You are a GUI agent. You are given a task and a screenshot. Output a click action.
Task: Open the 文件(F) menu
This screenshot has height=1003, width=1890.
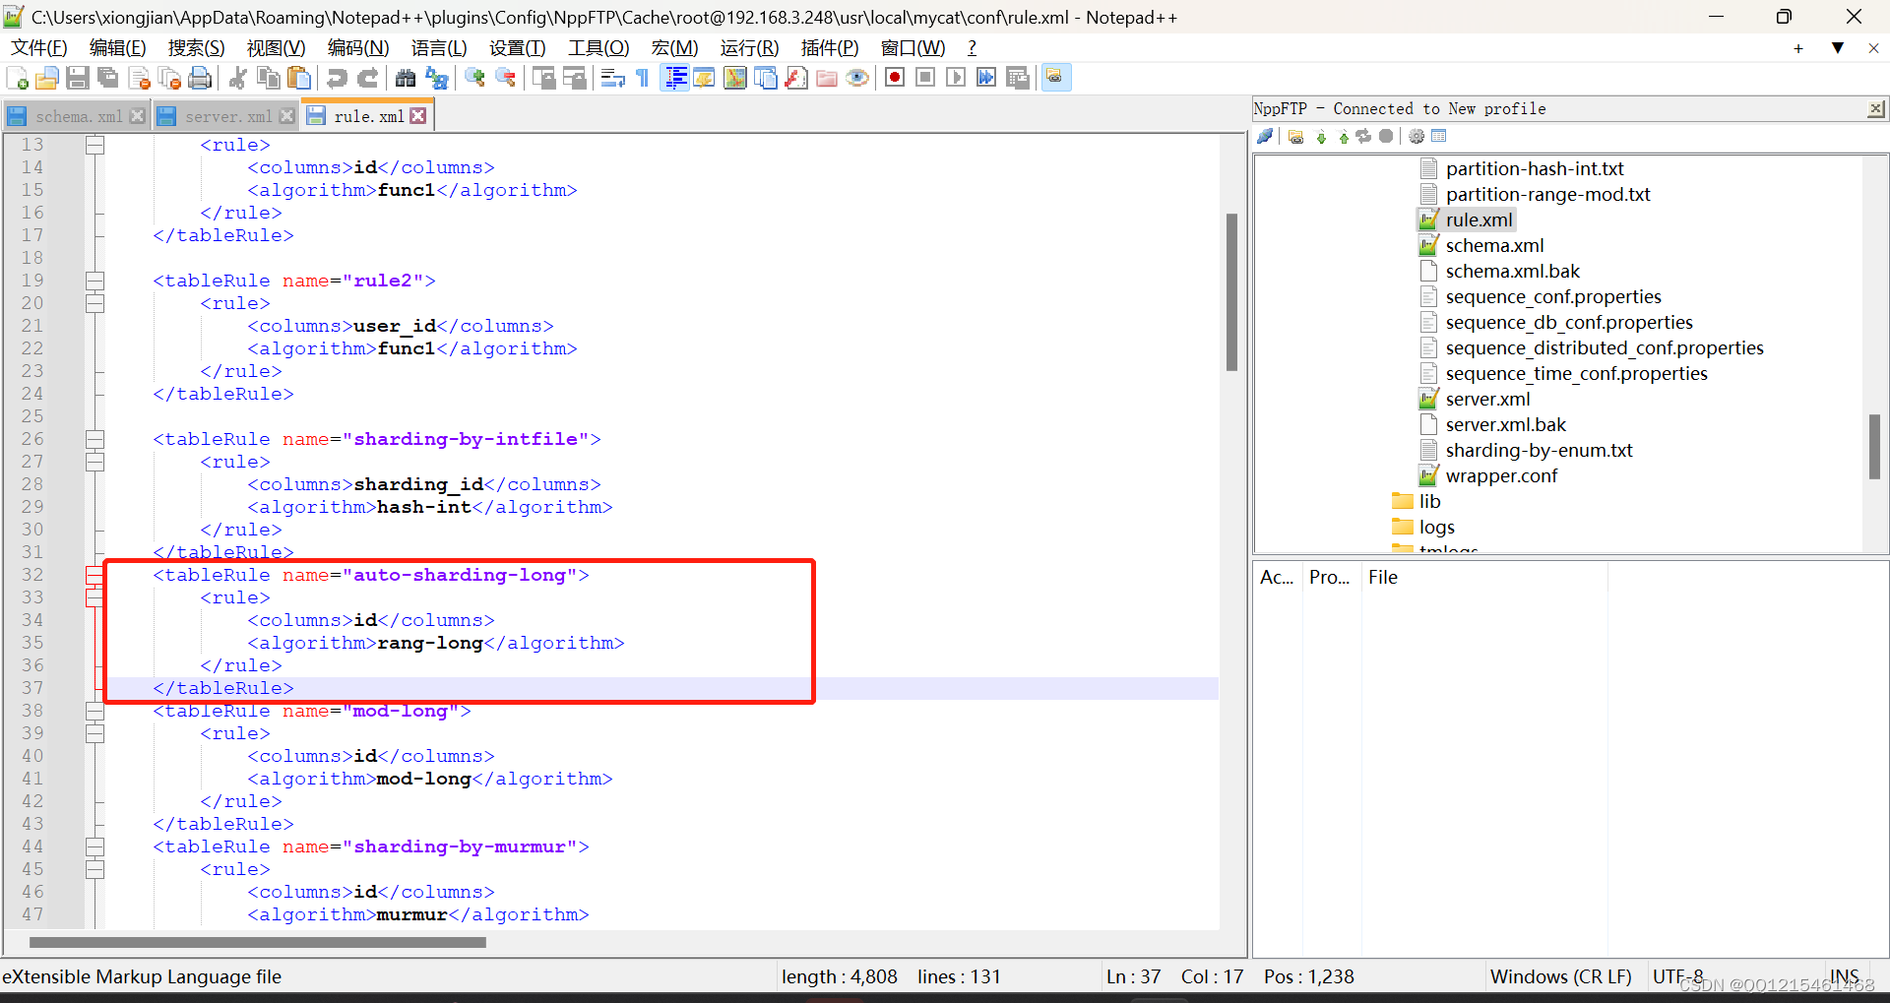39,47
